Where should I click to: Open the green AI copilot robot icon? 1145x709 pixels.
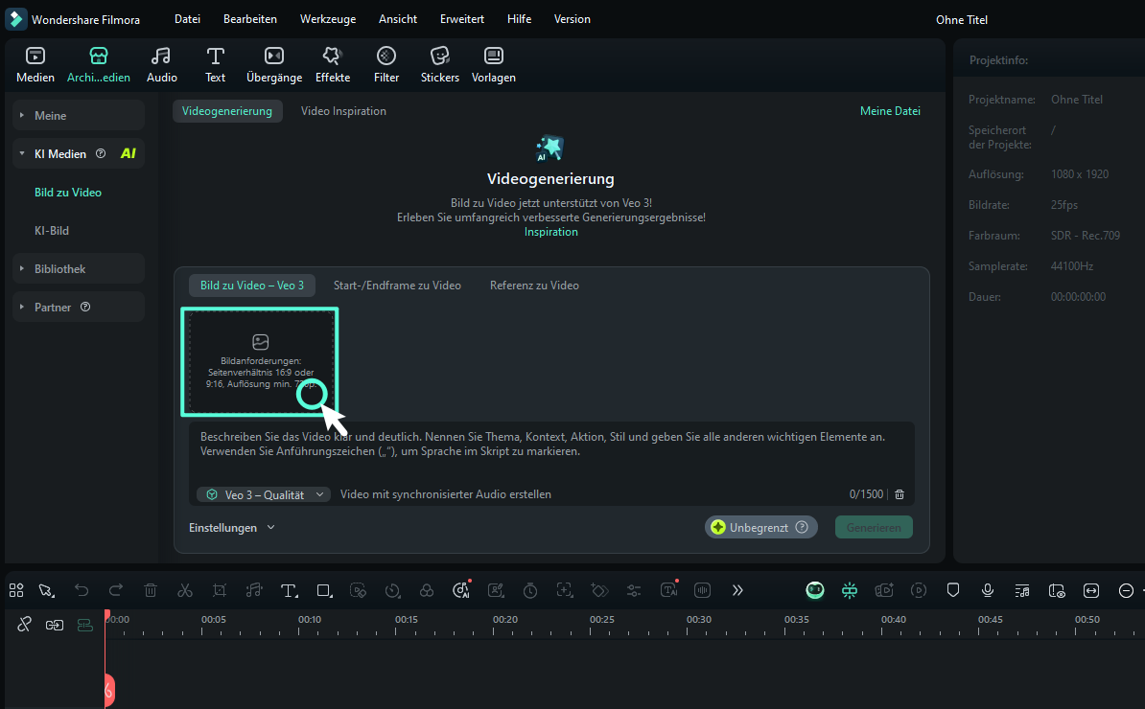(x=815, y=590)
